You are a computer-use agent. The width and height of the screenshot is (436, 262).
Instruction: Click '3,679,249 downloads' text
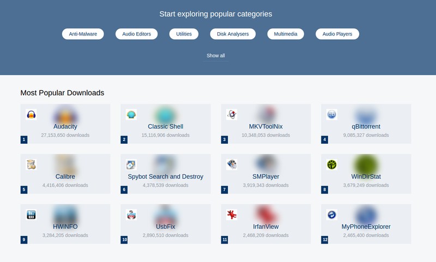pyautogui.click(x=366, y=185)
